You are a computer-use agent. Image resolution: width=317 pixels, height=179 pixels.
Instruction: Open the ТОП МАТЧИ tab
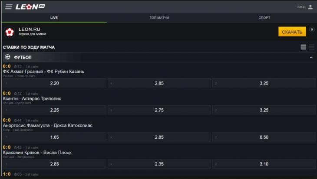(159, 18)
